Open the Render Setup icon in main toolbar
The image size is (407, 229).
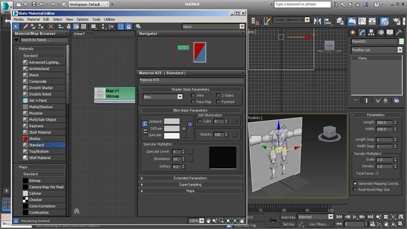coord(352,21)
